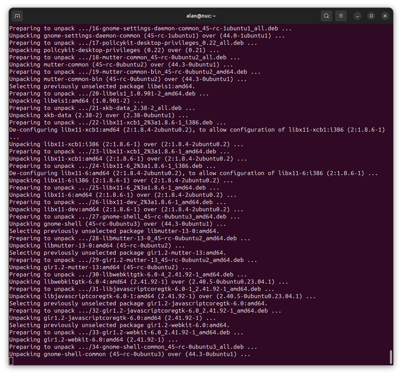This screenshot has height=375, width=402.
Task: Click 'De-configuring libx11-6:amd64' line
Action: click(x=193, y=173)
